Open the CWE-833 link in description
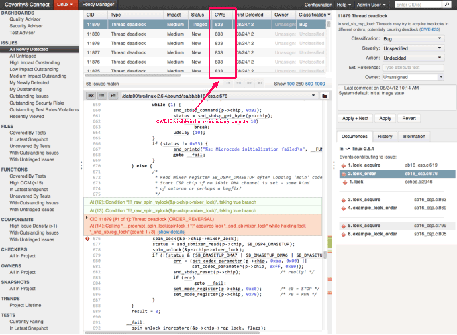Viewport: 457px width, 335px height. coord(429,29)
